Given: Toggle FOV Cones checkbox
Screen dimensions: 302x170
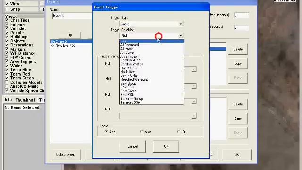Looking at the screenshot, I should (x=7, y=57).
